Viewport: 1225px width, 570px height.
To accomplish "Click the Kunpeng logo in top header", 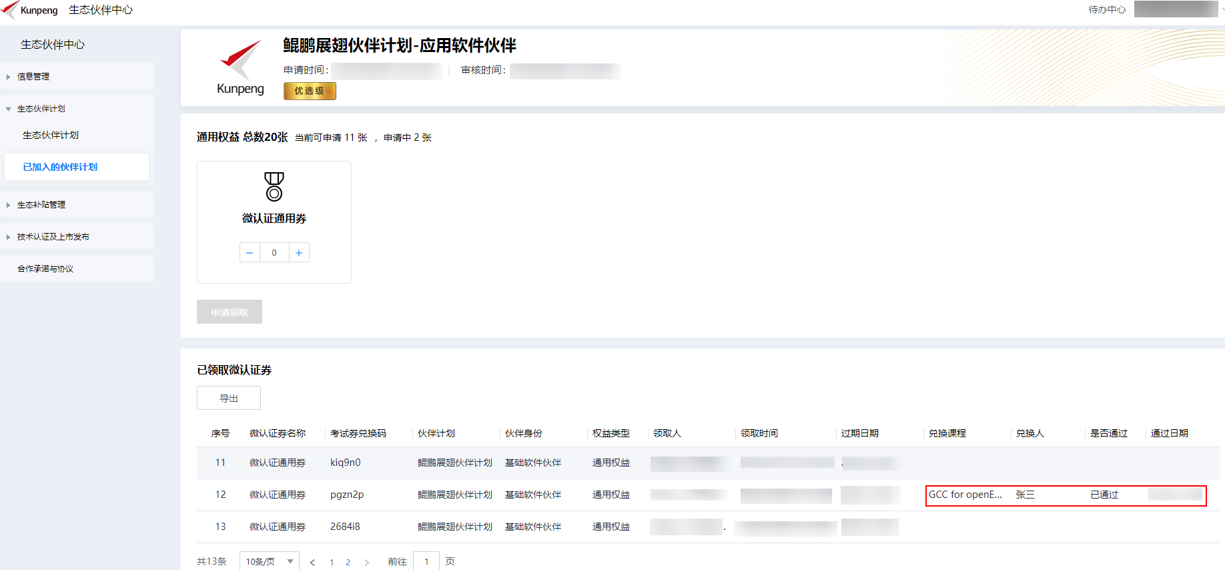I will (x=29, y=10).
